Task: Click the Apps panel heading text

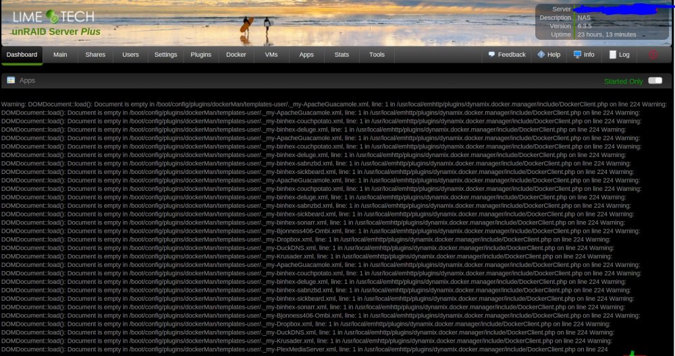Action: click(27, 80)
